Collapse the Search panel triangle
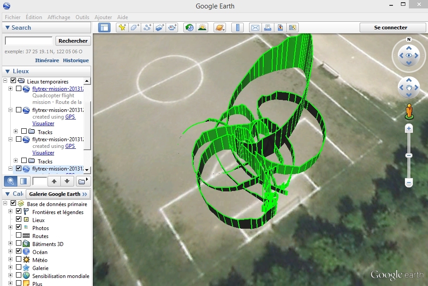 pos(8,28)
